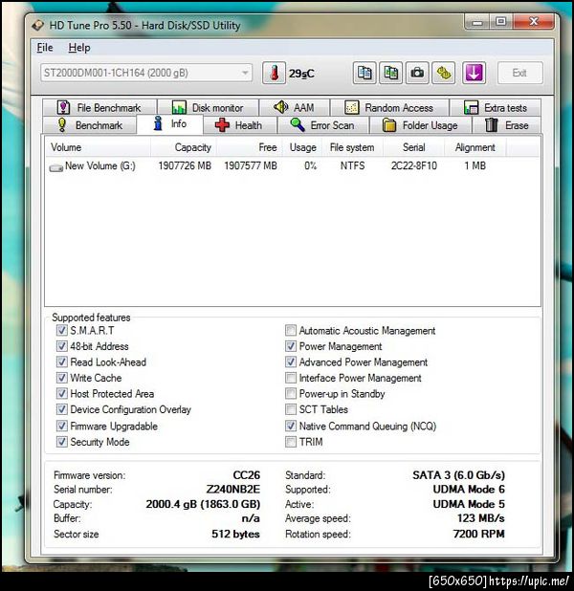Click the copy screenshot to clipboard icon
Viewport: 574px width, 591px height.
point(390,73)
